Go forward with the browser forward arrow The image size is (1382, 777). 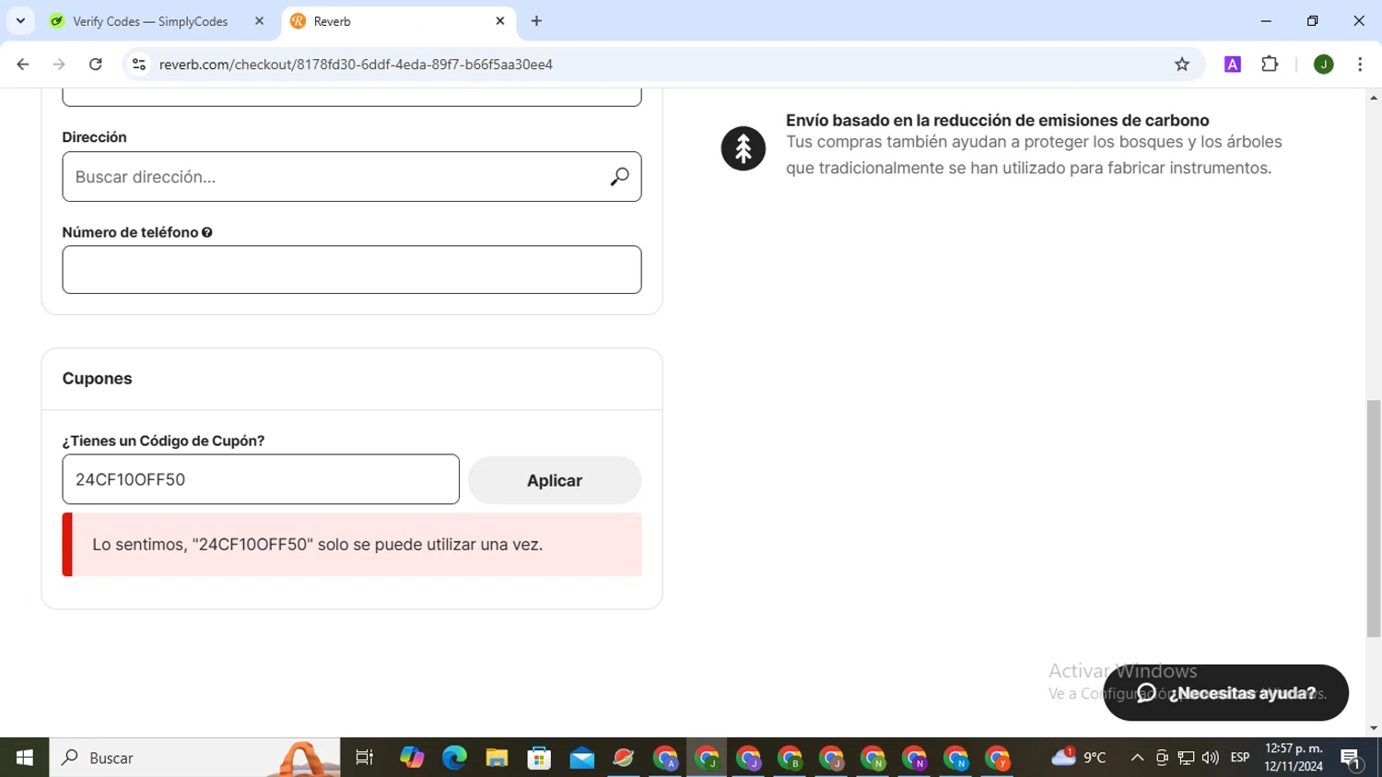[x=59, y=65]
